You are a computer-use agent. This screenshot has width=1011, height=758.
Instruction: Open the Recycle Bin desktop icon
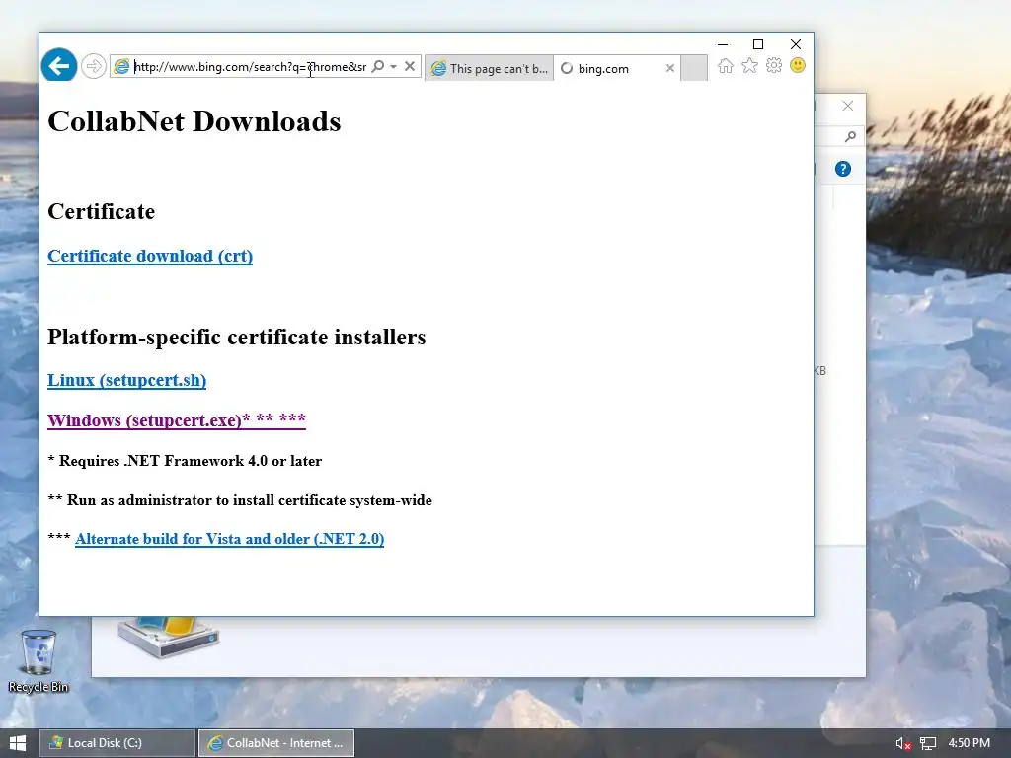tap(39, 660)
